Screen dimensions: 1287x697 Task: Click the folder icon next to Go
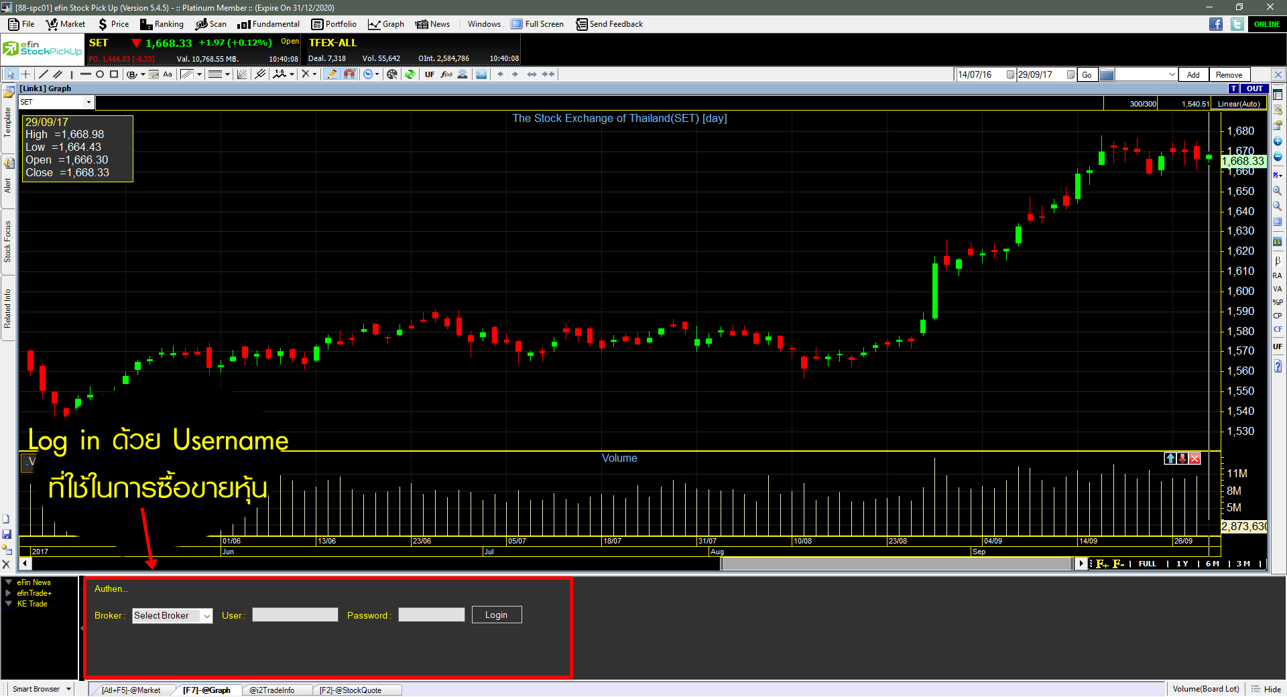coord(1107,74)
